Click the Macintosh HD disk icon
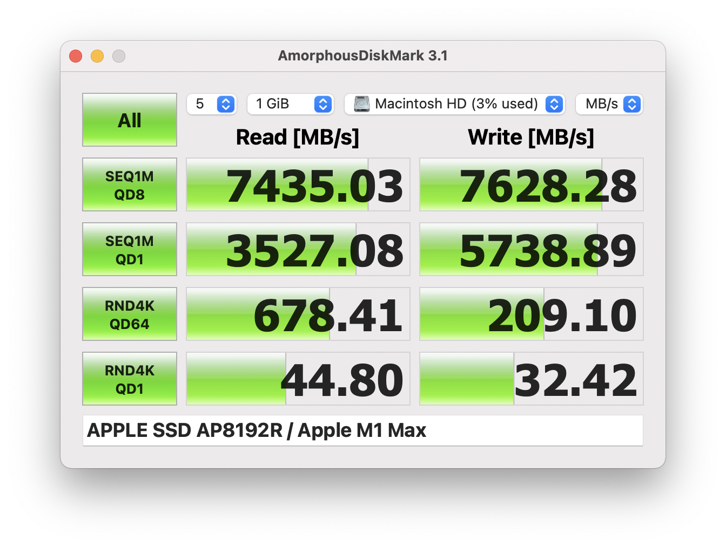 pos(362,104)
